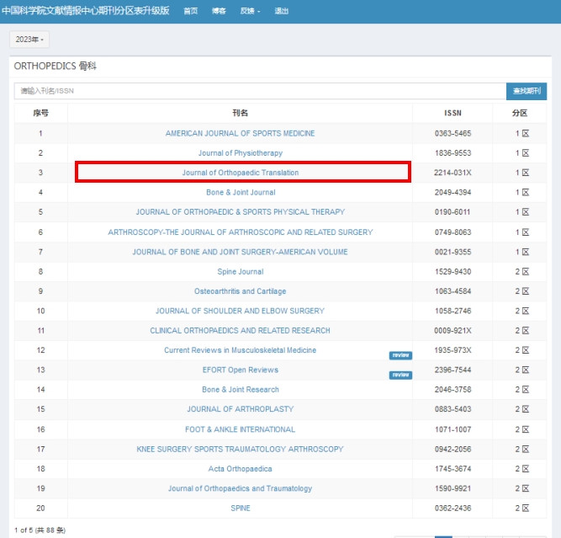Open the Acta Orthopaedica journal link
This screenshot has width=561, height=538.
[x=240, y=469]
